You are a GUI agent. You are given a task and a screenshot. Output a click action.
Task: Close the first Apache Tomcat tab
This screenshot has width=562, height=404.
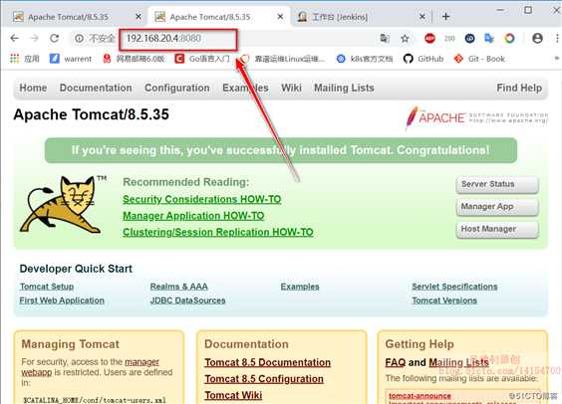click(x=139, y=17)
